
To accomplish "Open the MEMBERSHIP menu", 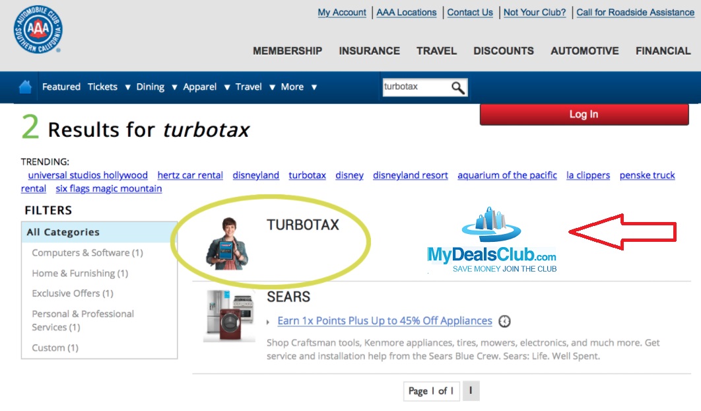I will tap(288, 51).
